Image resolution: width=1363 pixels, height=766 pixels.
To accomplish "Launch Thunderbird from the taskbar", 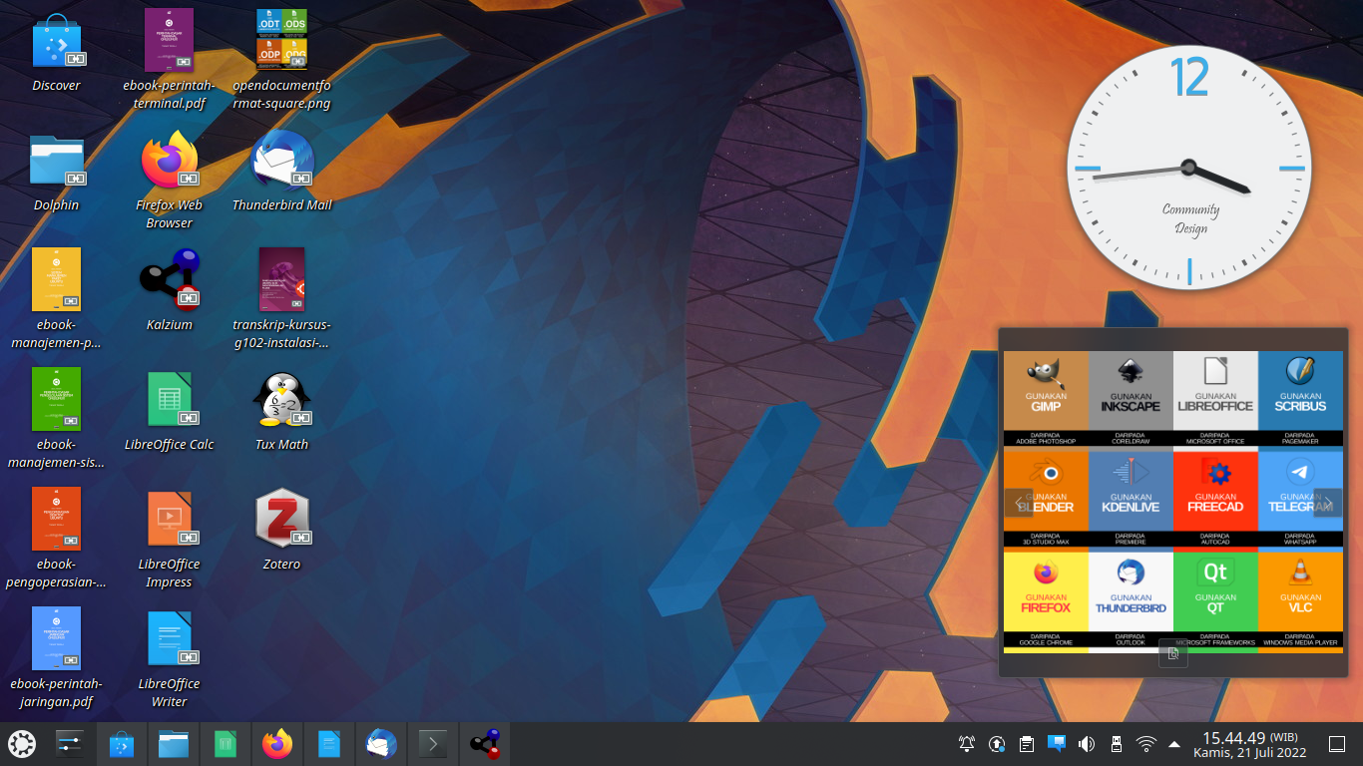I will (x=381, y=744).
